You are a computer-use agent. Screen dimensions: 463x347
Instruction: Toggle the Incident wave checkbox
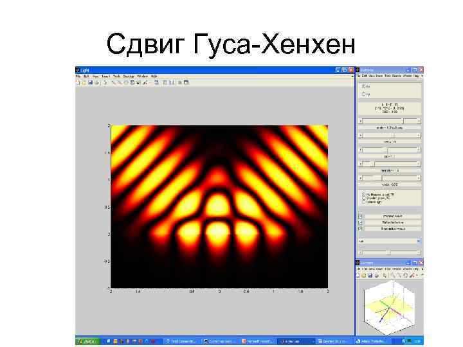pyautogui.click(x=360, y=217)
